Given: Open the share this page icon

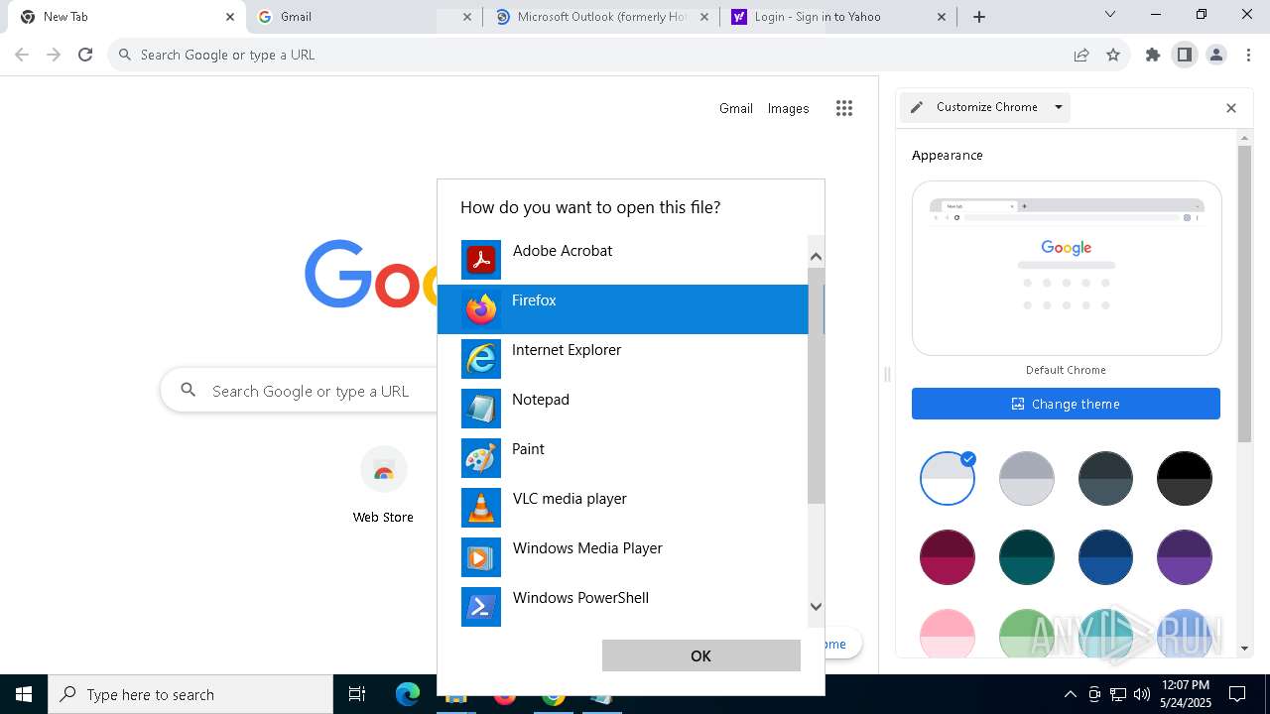Looking at the screenshot, I should tap(1081, 55).
